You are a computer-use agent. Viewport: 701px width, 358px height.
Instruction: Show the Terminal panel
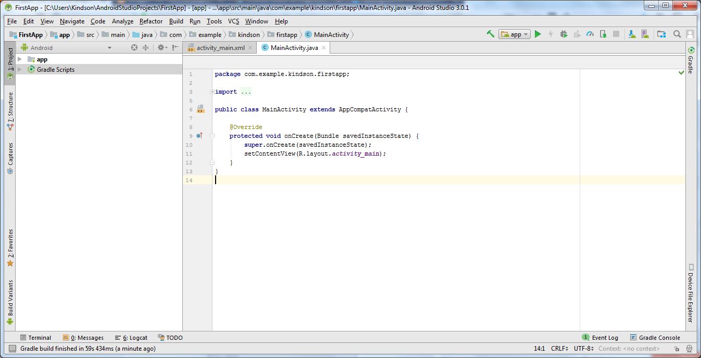[36, 337]
